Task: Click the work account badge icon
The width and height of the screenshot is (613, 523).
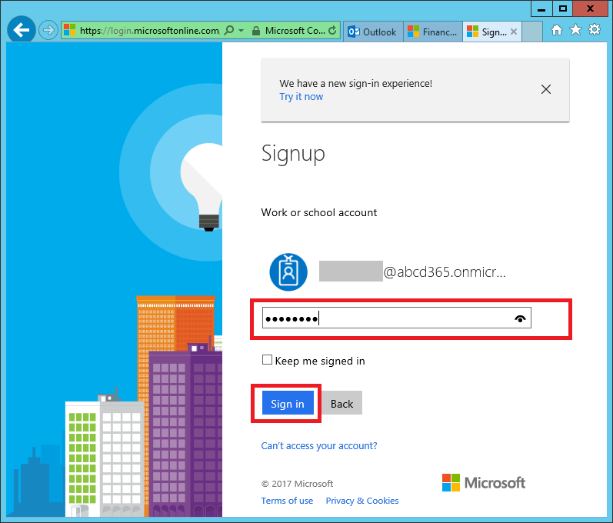Action: [288, 271]
